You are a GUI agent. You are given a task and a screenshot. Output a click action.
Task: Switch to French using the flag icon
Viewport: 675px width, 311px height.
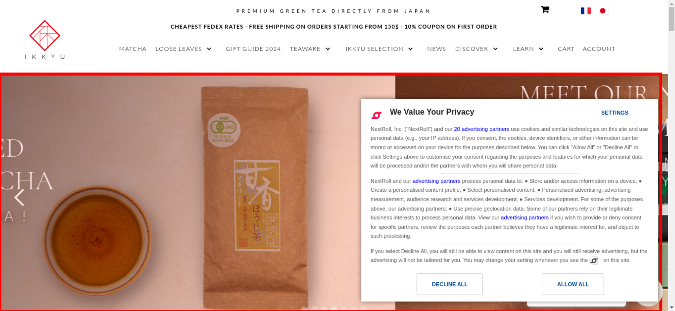(x=586, y=11)
